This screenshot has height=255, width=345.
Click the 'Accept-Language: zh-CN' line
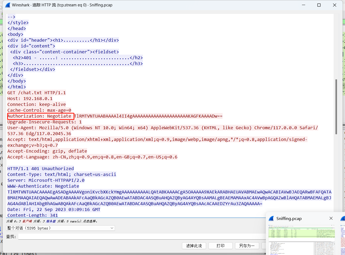click(92, 157)
